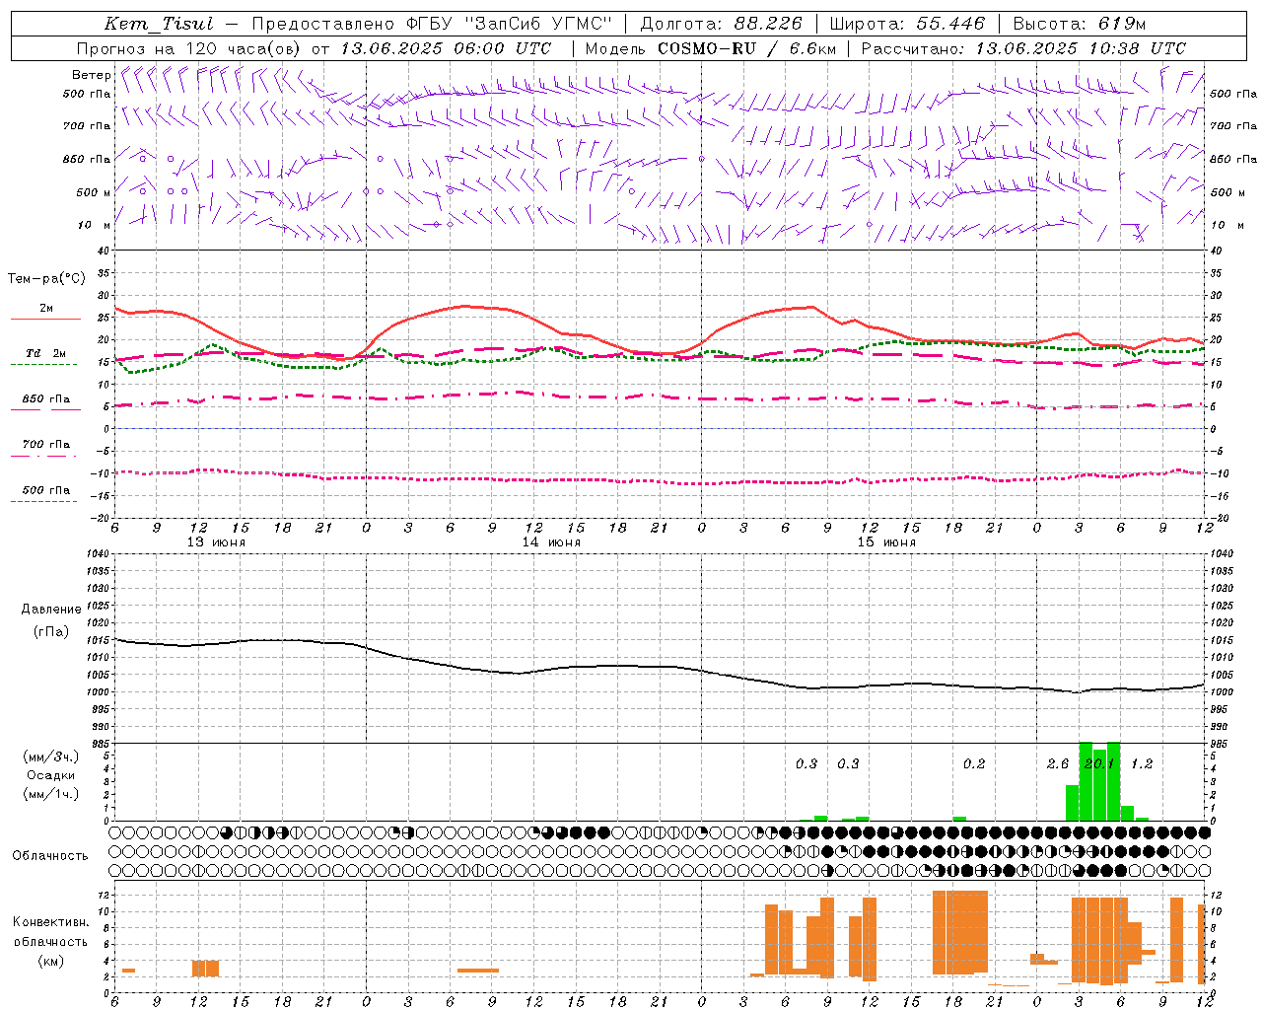Click the elevation label Высота: 619м
1262x1010 pixels.
(1079, 24)
